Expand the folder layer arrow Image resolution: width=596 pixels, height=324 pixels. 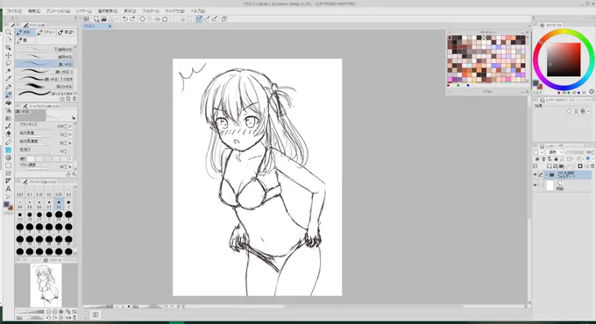point(547,175)
